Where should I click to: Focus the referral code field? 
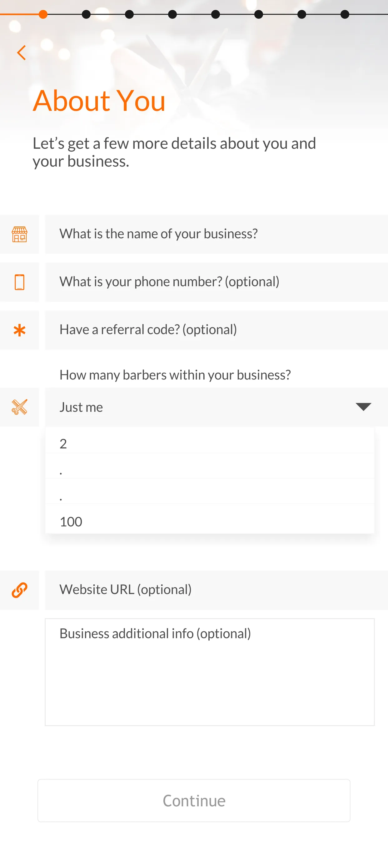tap(216, 330)
